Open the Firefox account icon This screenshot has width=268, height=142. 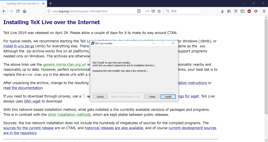tap(256, 11)
